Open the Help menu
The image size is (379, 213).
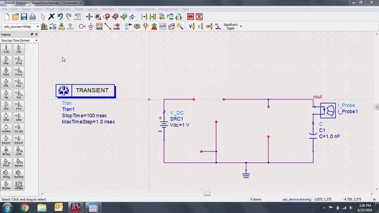point(185,9)
